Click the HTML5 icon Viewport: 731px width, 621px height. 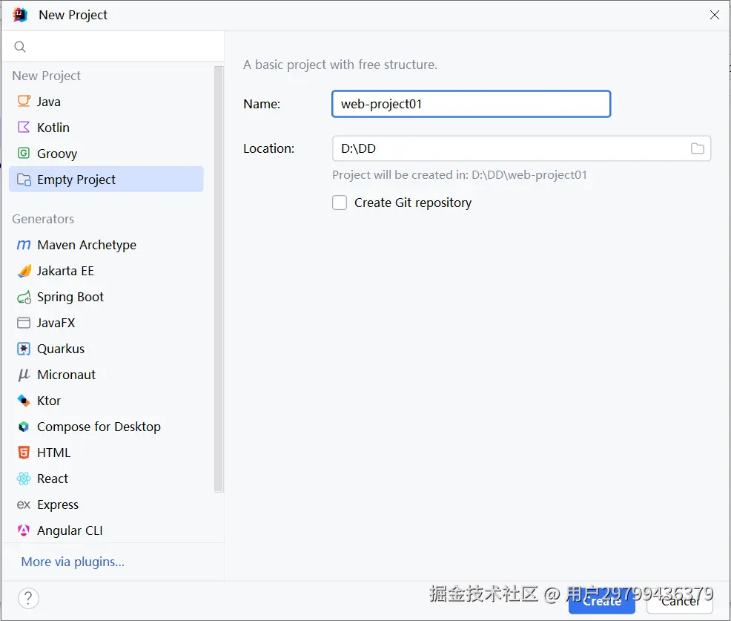pos(24,453)
